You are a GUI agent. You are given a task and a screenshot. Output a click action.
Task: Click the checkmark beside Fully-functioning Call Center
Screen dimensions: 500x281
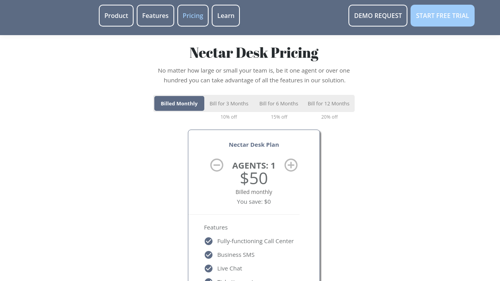[208, 241]
